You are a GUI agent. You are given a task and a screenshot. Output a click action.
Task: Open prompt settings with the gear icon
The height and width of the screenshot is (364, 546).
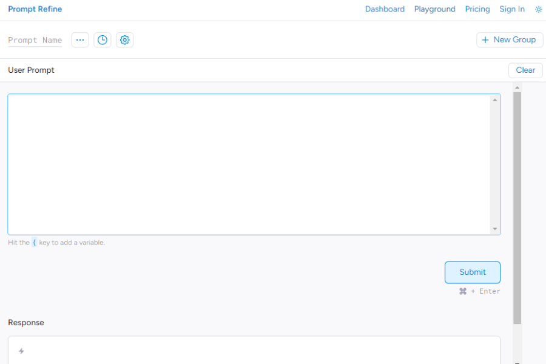[124, 39]
